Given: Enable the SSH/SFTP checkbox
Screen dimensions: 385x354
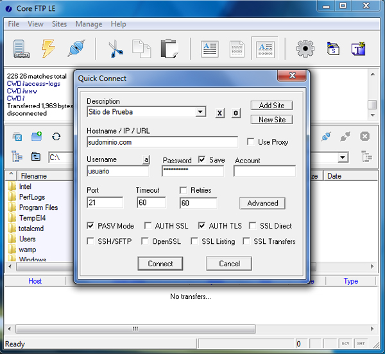Looking at the screenshot, I should [90, 241].
